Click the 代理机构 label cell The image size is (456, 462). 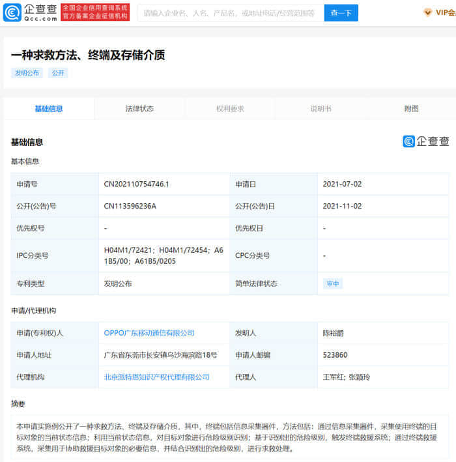55,377
